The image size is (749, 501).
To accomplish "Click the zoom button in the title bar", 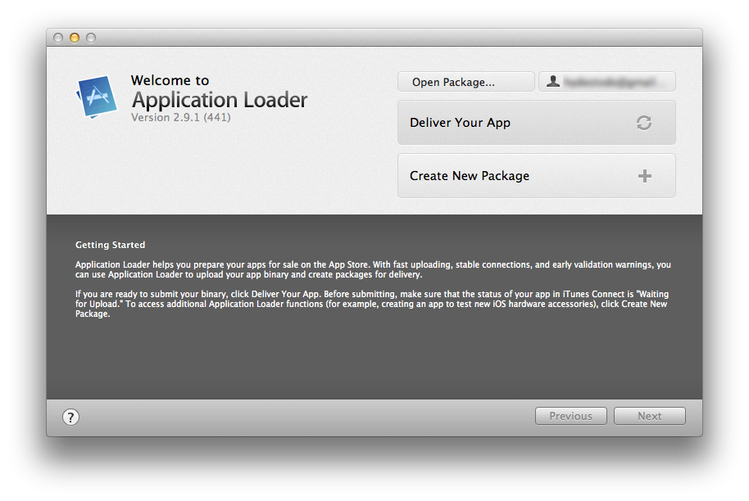I will (x=91, y=38).
